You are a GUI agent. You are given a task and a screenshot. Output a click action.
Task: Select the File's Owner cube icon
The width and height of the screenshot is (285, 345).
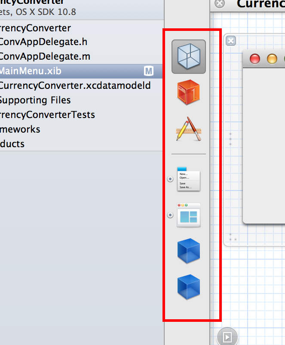(x=189, y=57)
